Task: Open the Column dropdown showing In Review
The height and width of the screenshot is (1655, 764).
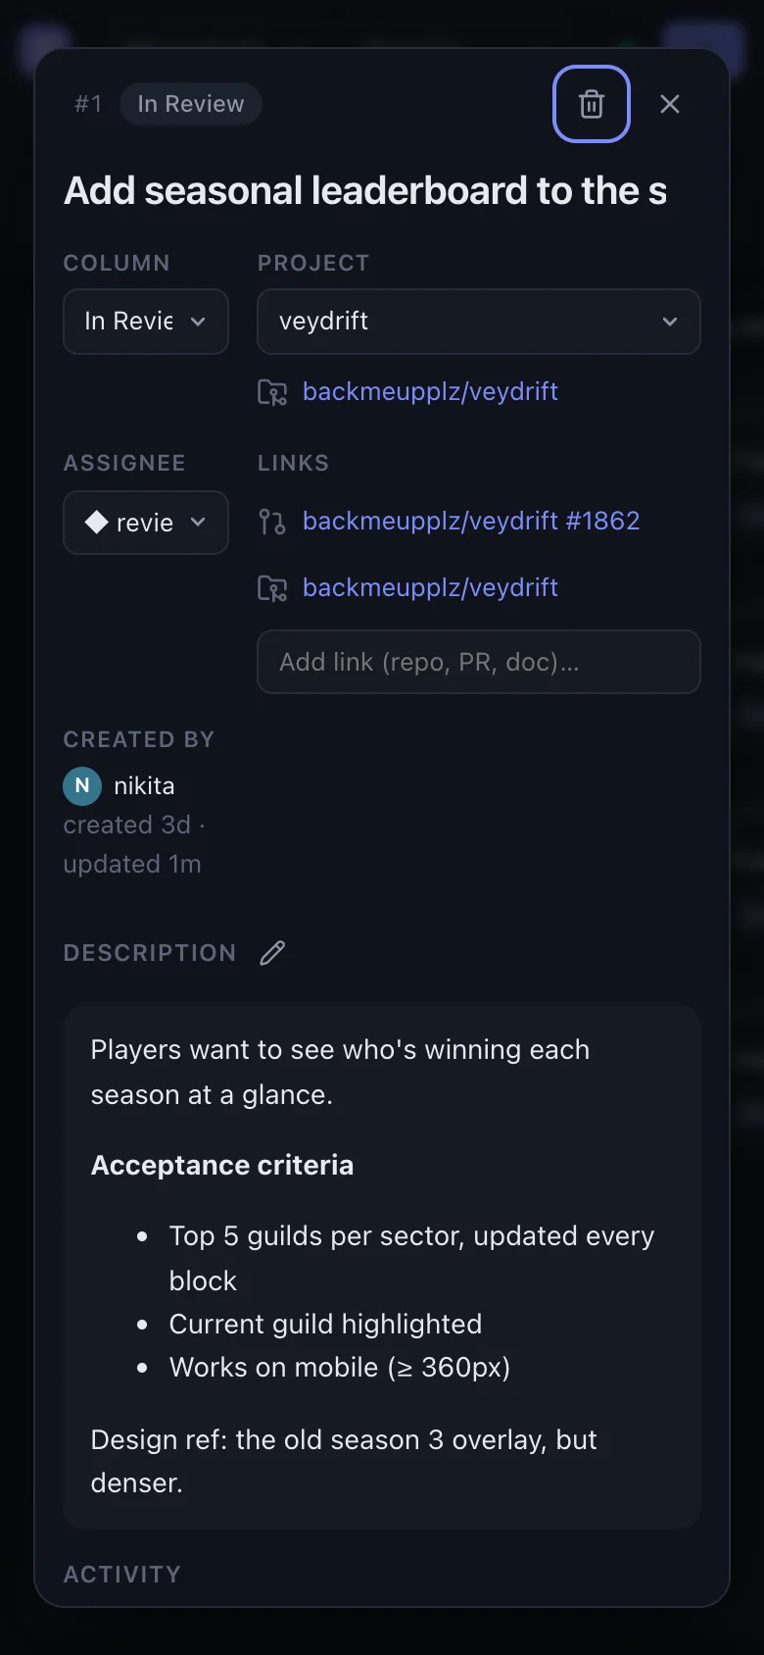Action: coord(146,322)
